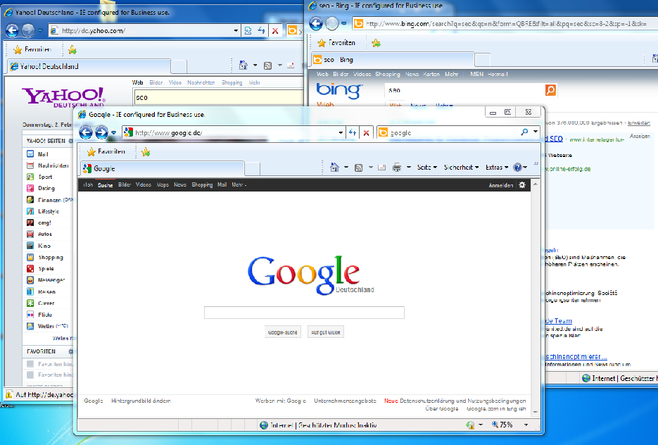Go back in the Bing window

tap(316, 23)
